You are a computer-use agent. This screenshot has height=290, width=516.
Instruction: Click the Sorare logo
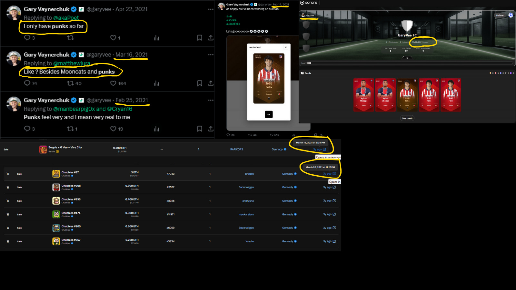pos(309,3)
